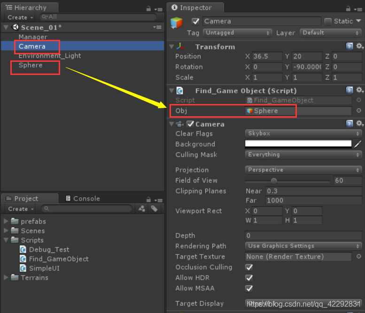Select the Hierarchy tab
This screenshot has width=365, height=313.
tap(30, 7)
